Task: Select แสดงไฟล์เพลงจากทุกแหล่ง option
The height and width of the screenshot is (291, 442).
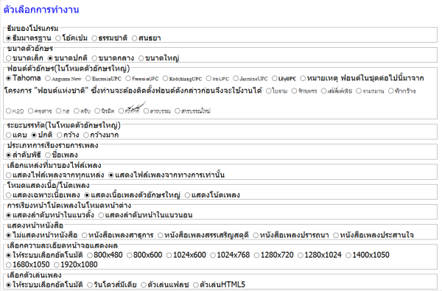Action: tap(9, 175)
